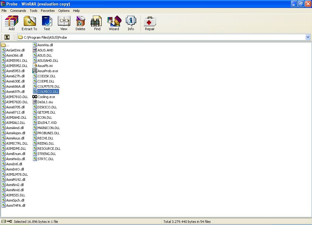Click the Info toolbar icon
Viewport: 312px width, 225px height.
[x=131, y=23]
